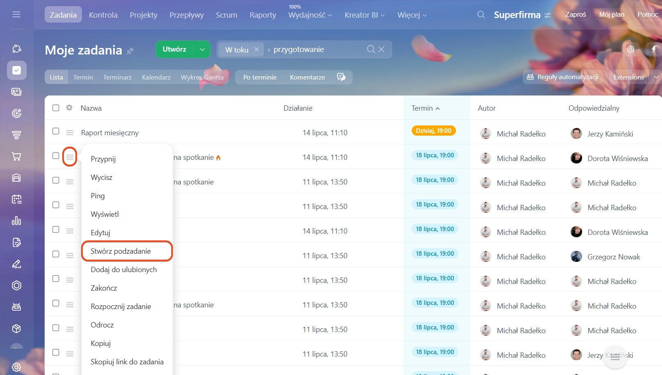Choose Stwórz podzadanie from the context menu

click(x=127, y=251)
